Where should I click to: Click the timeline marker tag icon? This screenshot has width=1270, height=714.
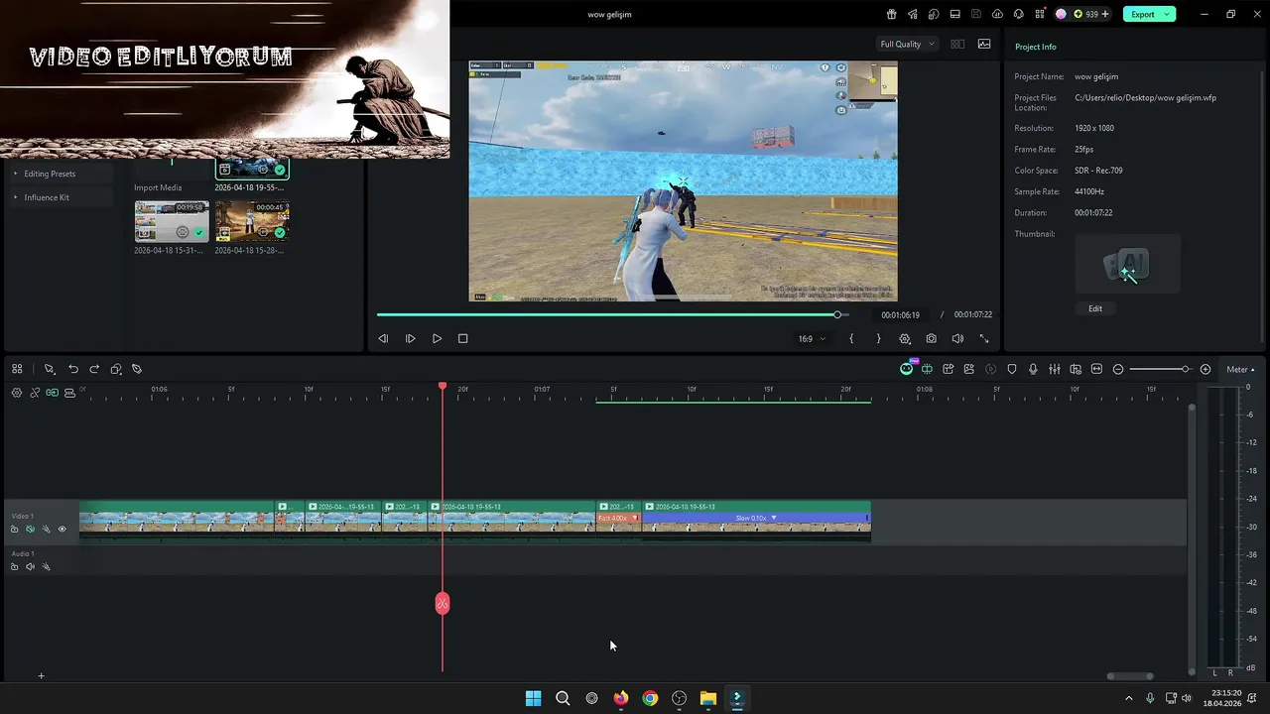pos(137,369)
